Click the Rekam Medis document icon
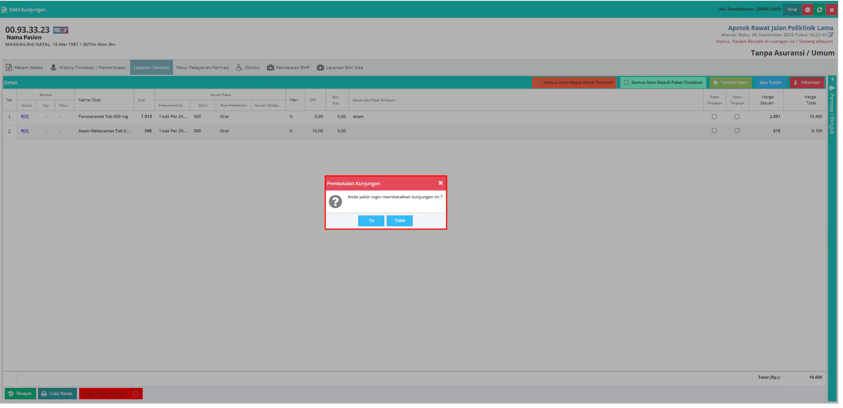The width and height of the screenshot is (843, 408). [9, 68]
